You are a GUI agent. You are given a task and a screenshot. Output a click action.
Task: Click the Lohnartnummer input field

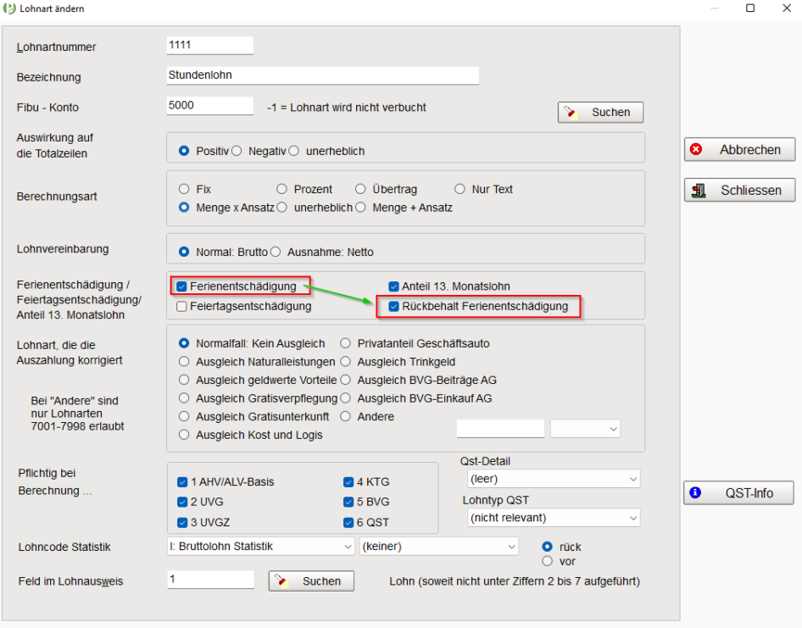pyautogui.click(x=210, y=45)
